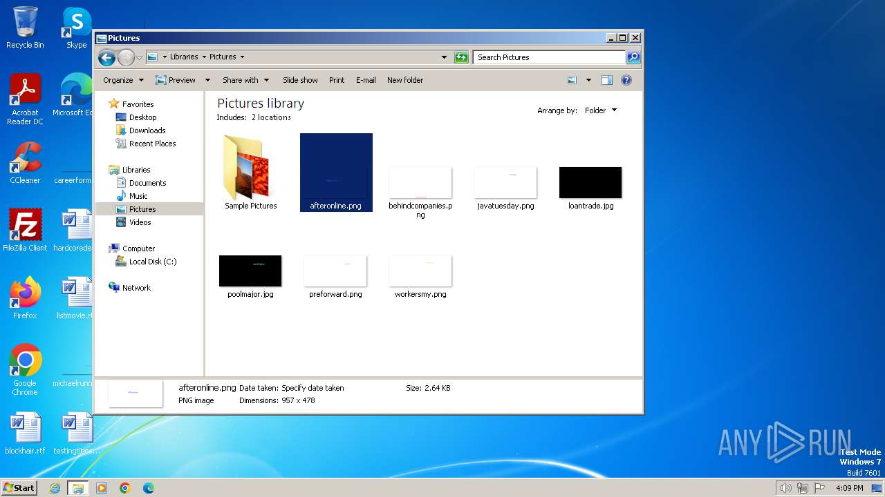The height and width of the screenshot is (497, 885).
Task: Select Computer in the navigation pane
Action: pos(138,248)
